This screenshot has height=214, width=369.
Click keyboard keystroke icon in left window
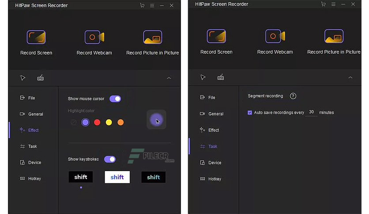41,77
